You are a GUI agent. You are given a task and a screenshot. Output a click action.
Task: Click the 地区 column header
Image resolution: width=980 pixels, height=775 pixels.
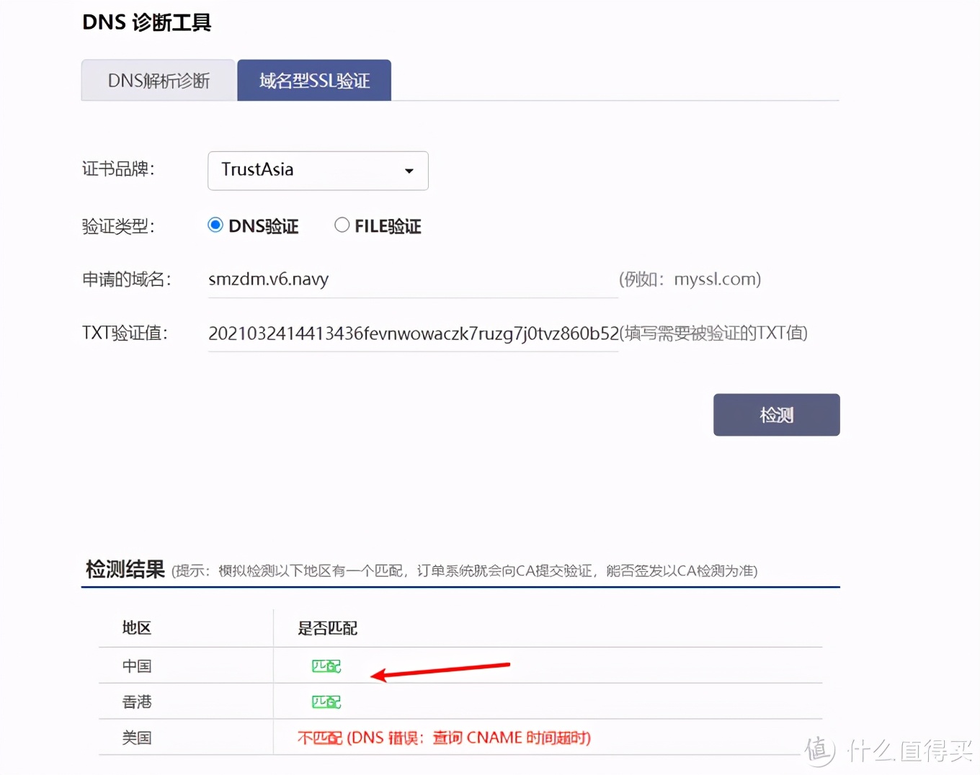(x=136, y=627)
